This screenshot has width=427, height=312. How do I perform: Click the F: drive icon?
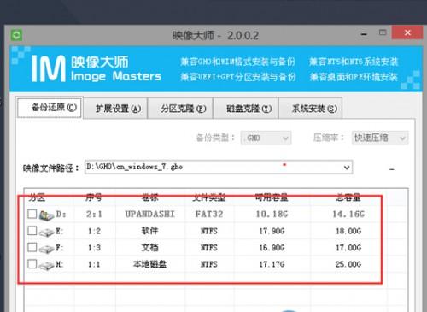(x=46, y=249)
